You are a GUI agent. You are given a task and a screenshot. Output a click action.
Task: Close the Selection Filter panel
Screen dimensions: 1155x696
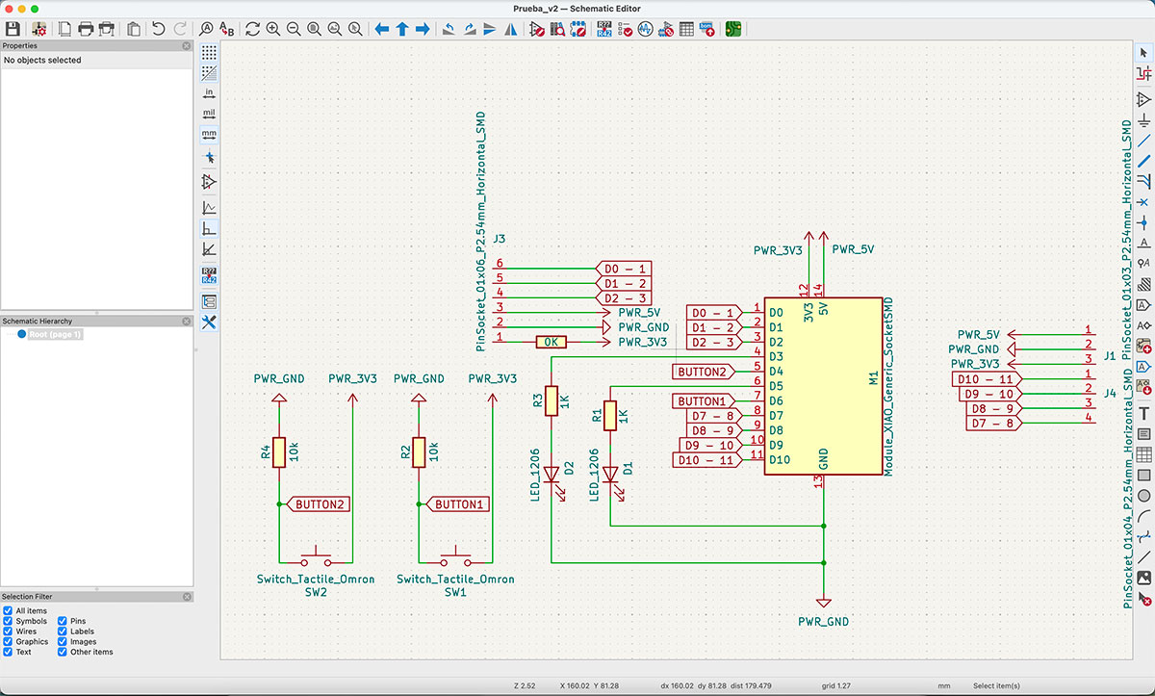pos(188,596)
